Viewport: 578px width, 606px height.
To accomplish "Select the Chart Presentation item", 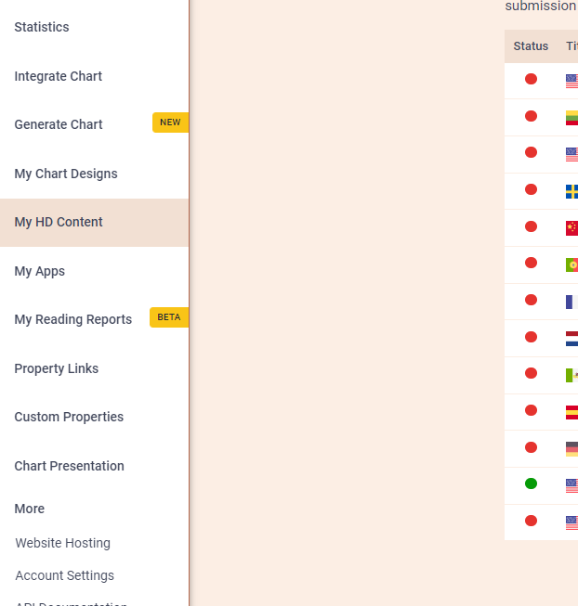I will (x=70, y=466).
